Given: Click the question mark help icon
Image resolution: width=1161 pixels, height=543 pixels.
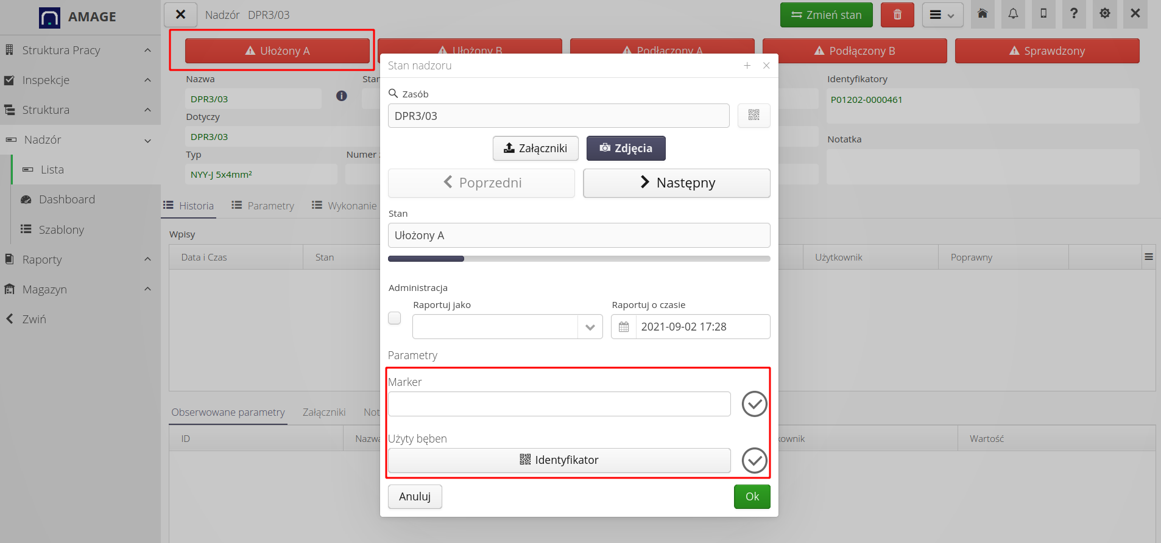Looking at the screenshot, I should click(x=1074, y=14).
